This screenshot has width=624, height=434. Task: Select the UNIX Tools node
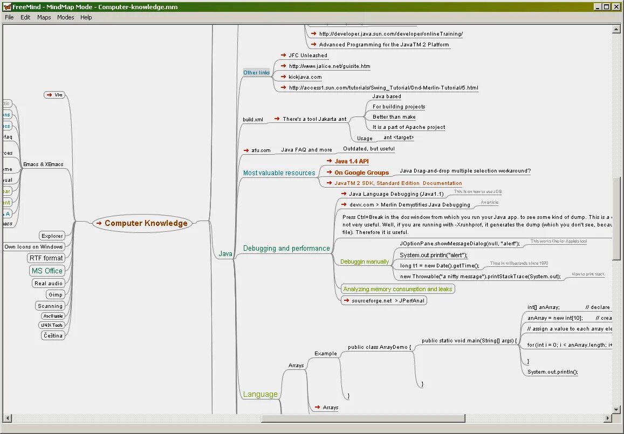tap(52, 325)
